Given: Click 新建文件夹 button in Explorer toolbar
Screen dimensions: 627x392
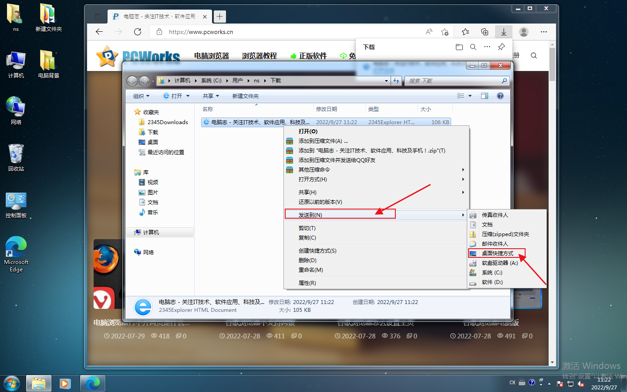Looking at the screenshot, I should [245, 96].
